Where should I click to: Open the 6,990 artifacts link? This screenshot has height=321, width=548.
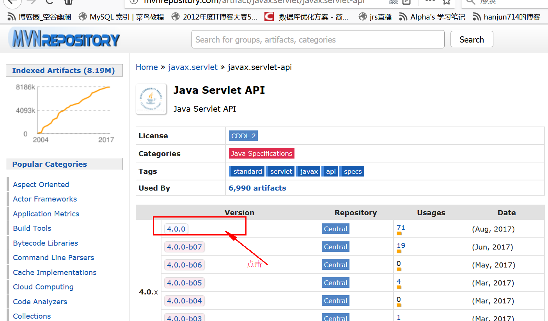coord(257,188)
